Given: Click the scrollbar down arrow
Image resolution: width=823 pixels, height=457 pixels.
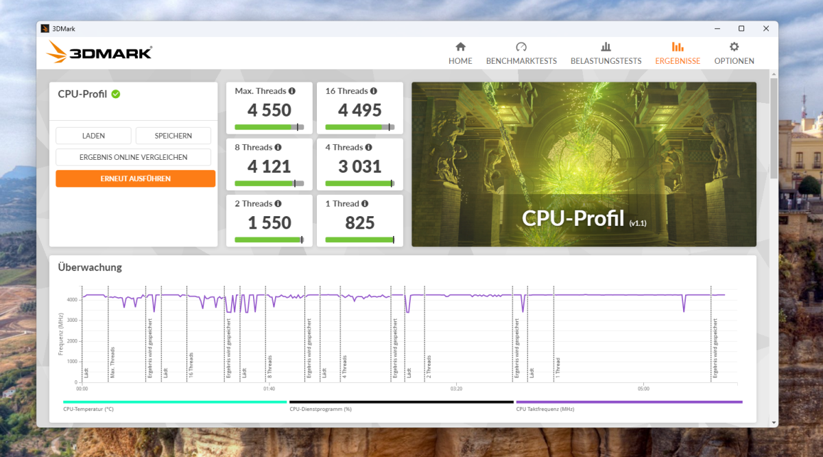Looking at the screenshot, I should coord(774,423).
